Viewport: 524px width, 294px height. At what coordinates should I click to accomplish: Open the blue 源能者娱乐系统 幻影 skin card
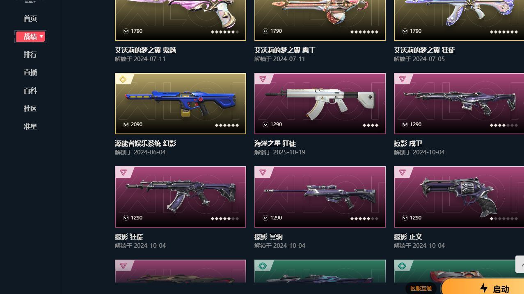coord(181,104)
